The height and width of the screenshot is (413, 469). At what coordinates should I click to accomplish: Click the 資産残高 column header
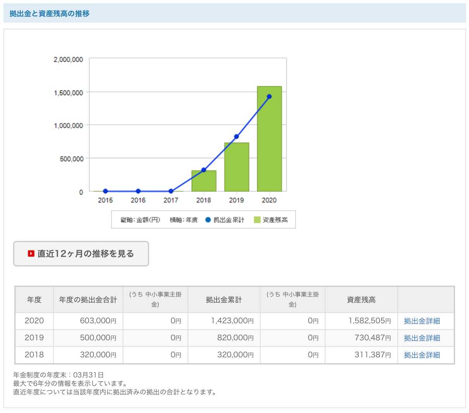click(361, 300)
